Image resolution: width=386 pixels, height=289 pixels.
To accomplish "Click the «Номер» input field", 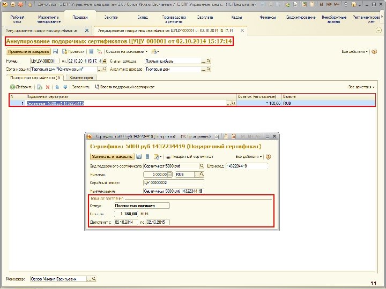I will pyautogui.click(x=44, y=61).
